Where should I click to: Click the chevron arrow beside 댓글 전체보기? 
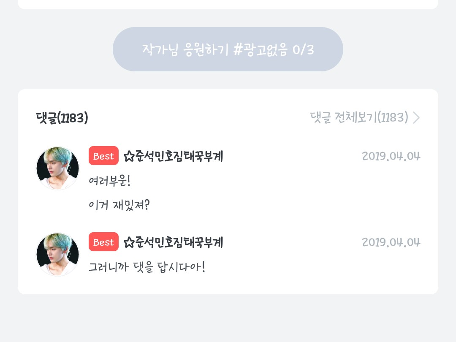(416, 117)
